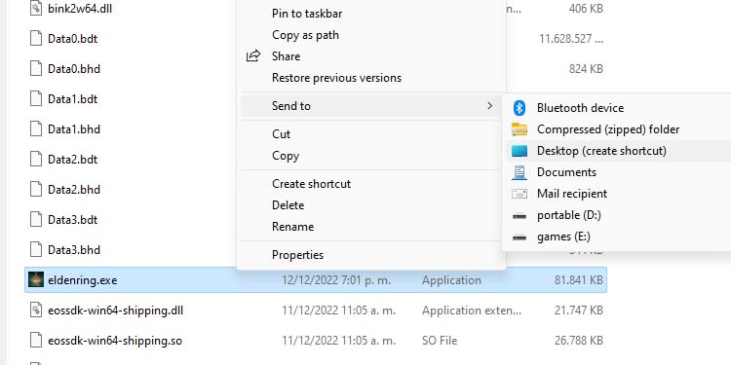
Task: Send to Documents
Action: pos(566,172)
